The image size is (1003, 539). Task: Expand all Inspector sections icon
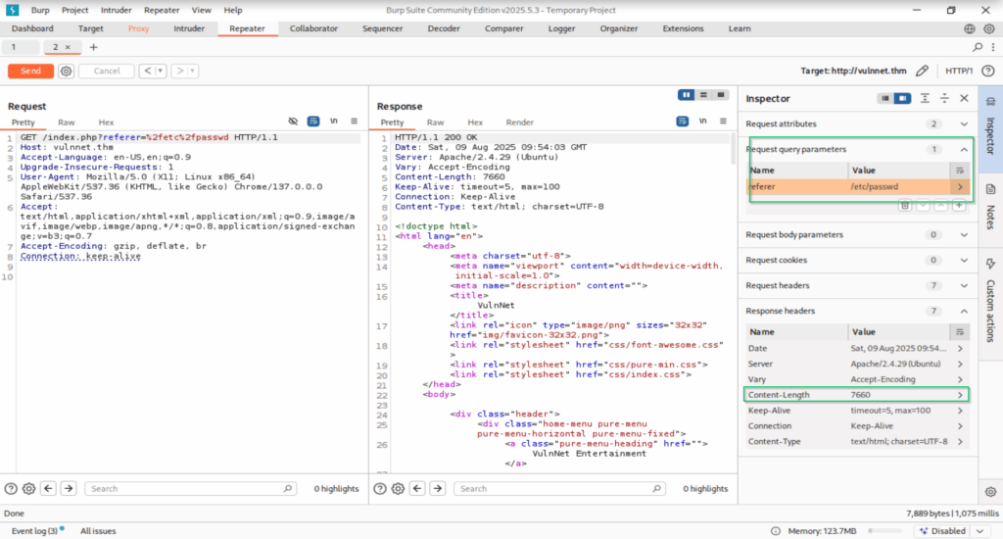coord(925,98)
